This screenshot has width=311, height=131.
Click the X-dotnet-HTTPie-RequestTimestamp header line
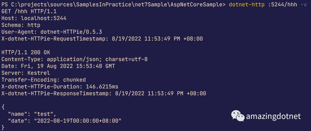pos(102,38)
